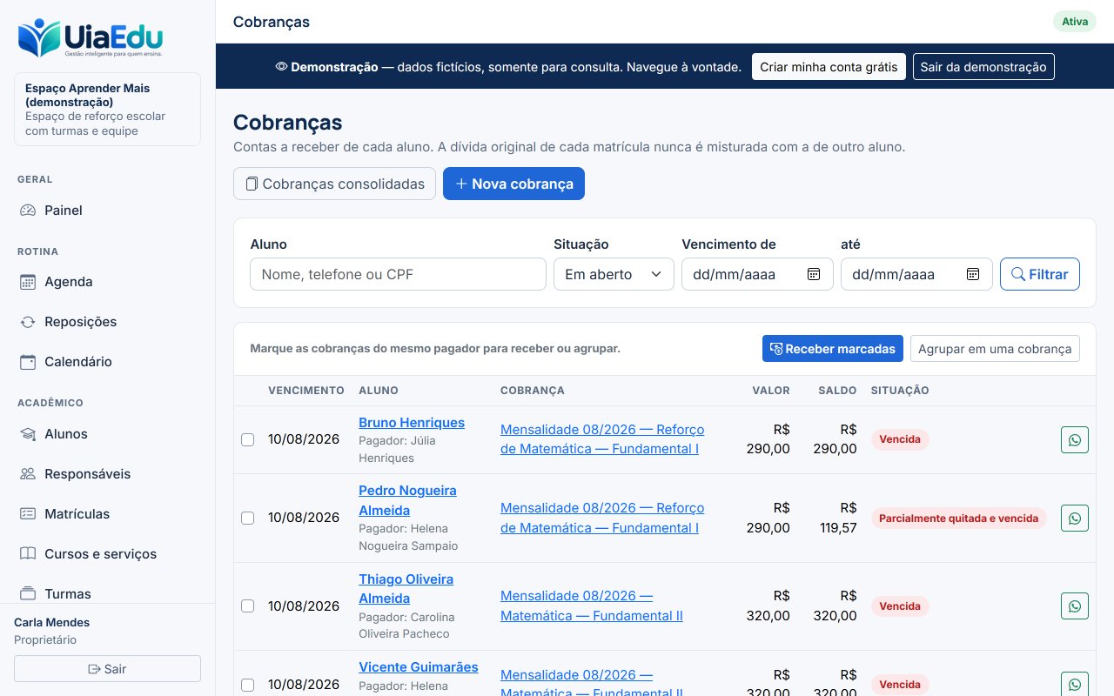This screenshot has width=1114, height=696.
Task: Check the Bruno Henriques charge checkbox
Action: (x=247, y=439)
